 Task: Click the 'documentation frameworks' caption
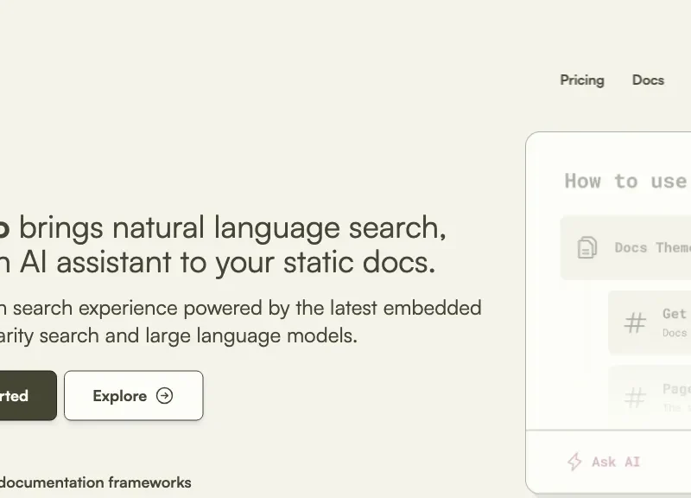95,482
